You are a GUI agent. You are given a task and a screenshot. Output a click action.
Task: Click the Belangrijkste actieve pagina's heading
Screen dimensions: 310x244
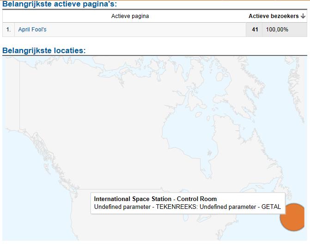[x=60, y=4]
